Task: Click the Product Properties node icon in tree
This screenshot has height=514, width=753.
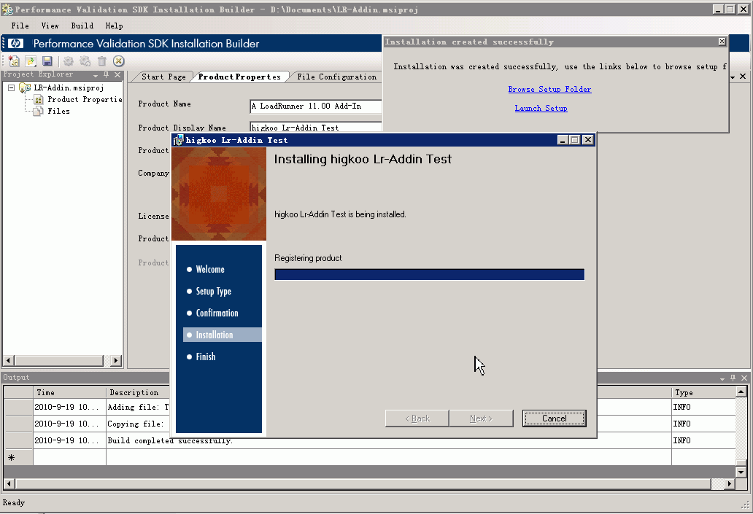Action: 39,99
